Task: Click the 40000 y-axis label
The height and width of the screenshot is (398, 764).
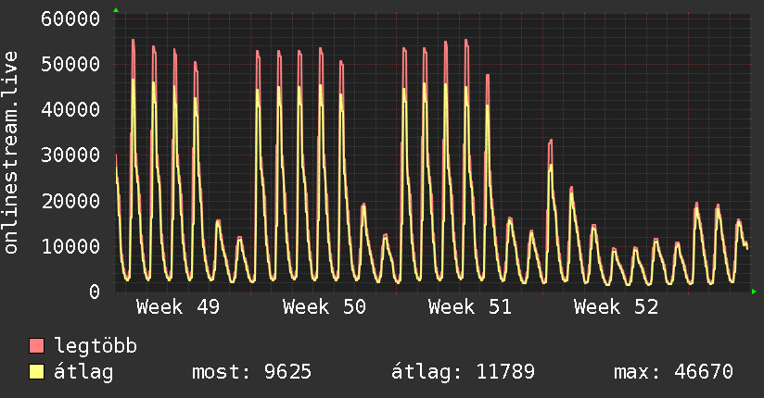Action: pyautogui.click(x=71, y=109)
